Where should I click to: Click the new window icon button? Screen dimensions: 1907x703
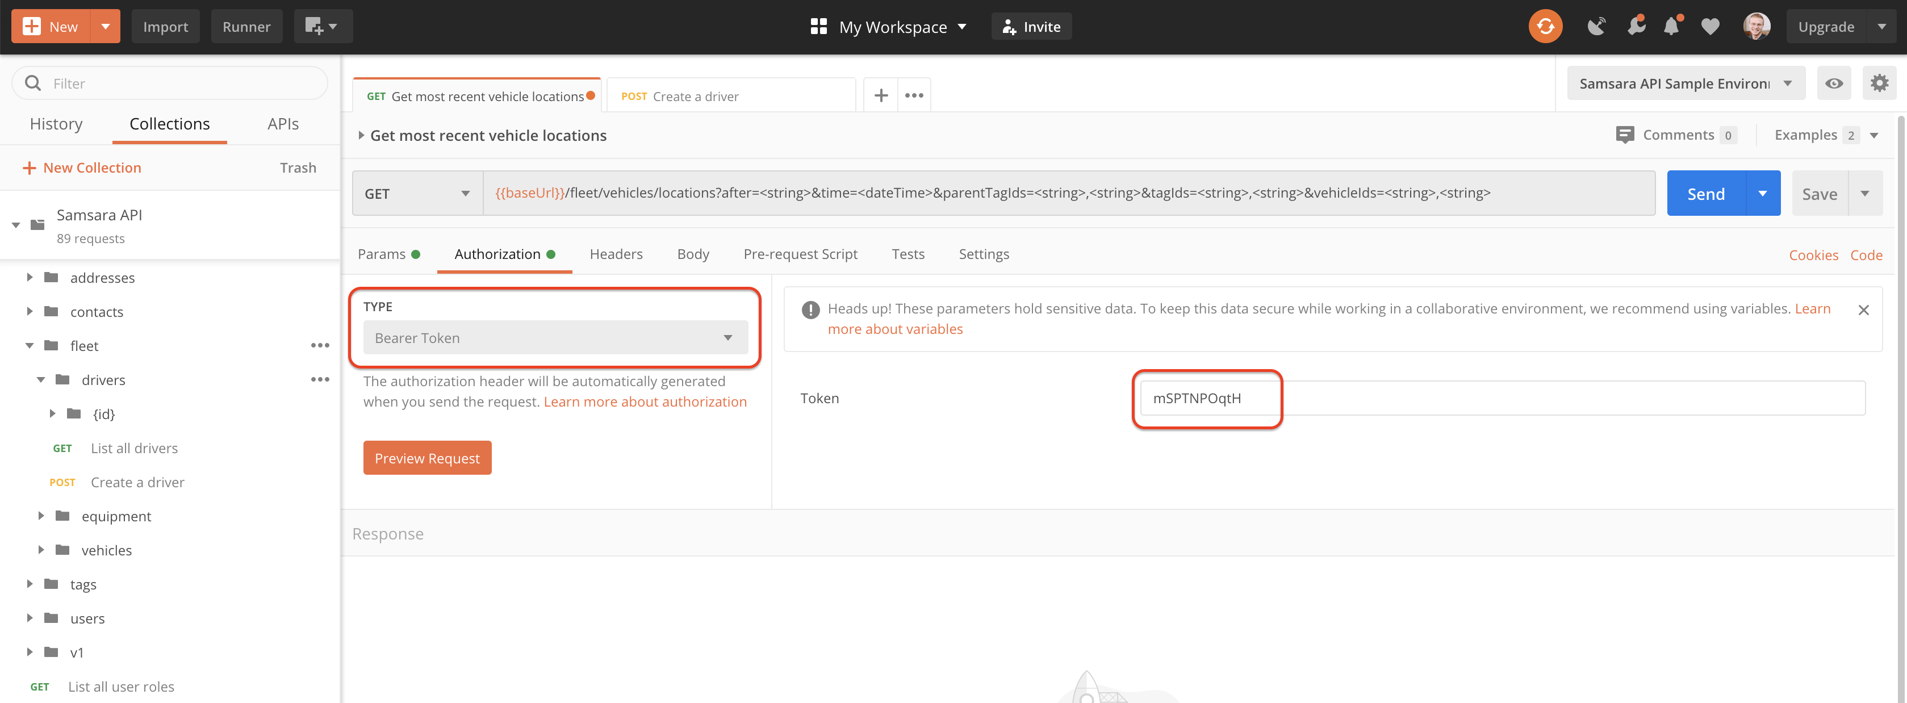323,27
